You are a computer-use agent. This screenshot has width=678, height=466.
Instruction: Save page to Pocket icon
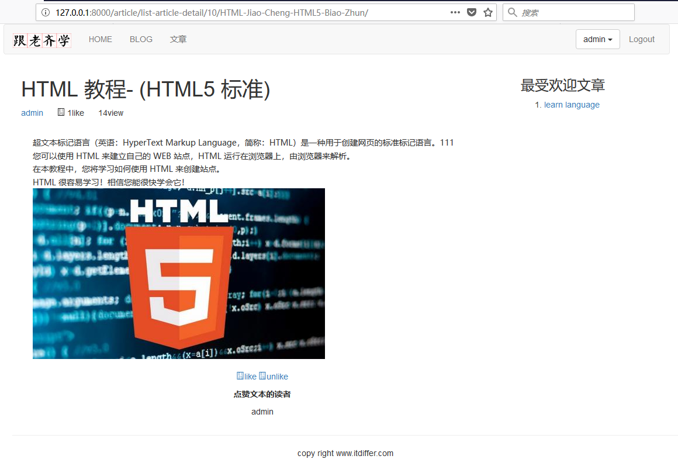pos(472,12)
